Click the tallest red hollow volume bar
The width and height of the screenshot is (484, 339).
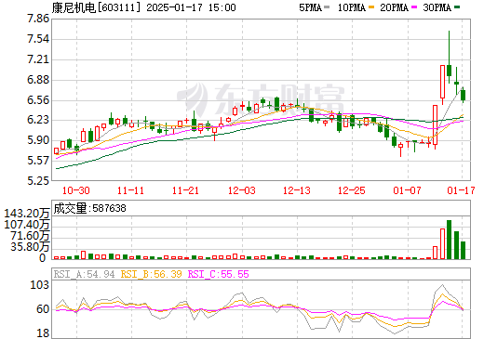click(x=442, y=243)
